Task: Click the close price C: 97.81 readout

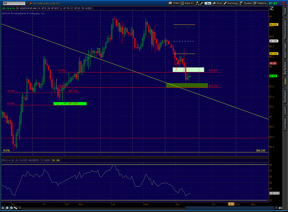Action: pyautogui.click(x=76, y=8)
